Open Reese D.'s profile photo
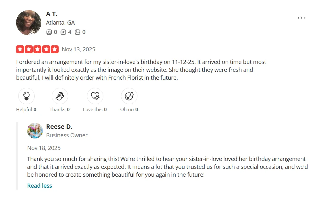The image size is (313, 200). [x=35, y=131]
